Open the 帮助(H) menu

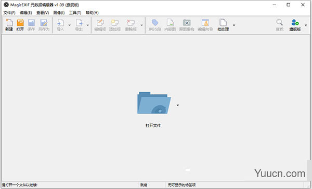(92, 12)
